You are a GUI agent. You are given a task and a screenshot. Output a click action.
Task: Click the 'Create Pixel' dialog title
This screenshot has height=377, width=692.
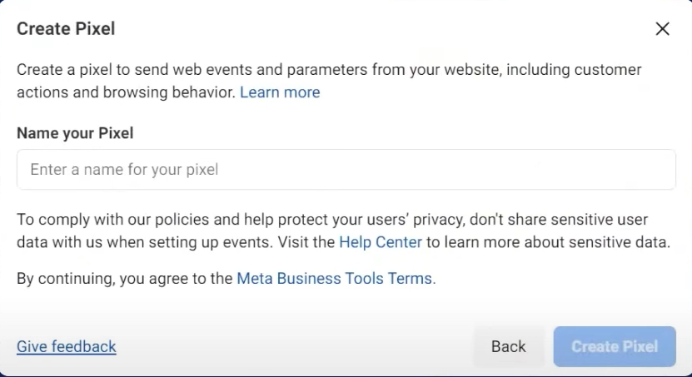(66, 29)
